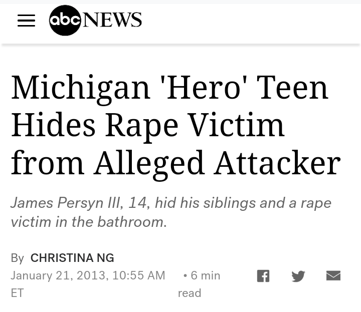Click the ET timezone label
361x312 pixels.
pos(17,292)
